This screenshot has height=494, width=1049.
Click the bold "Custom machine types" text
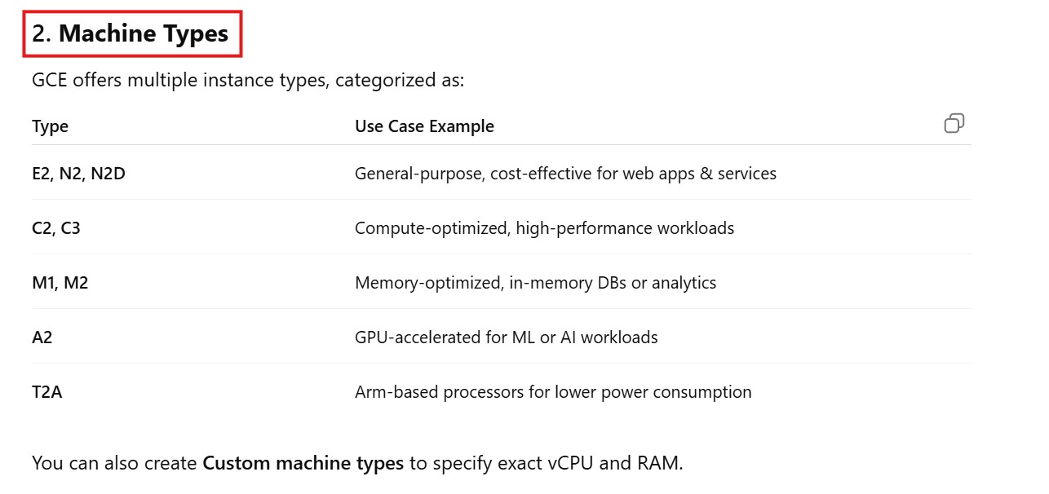click(303, 464)
